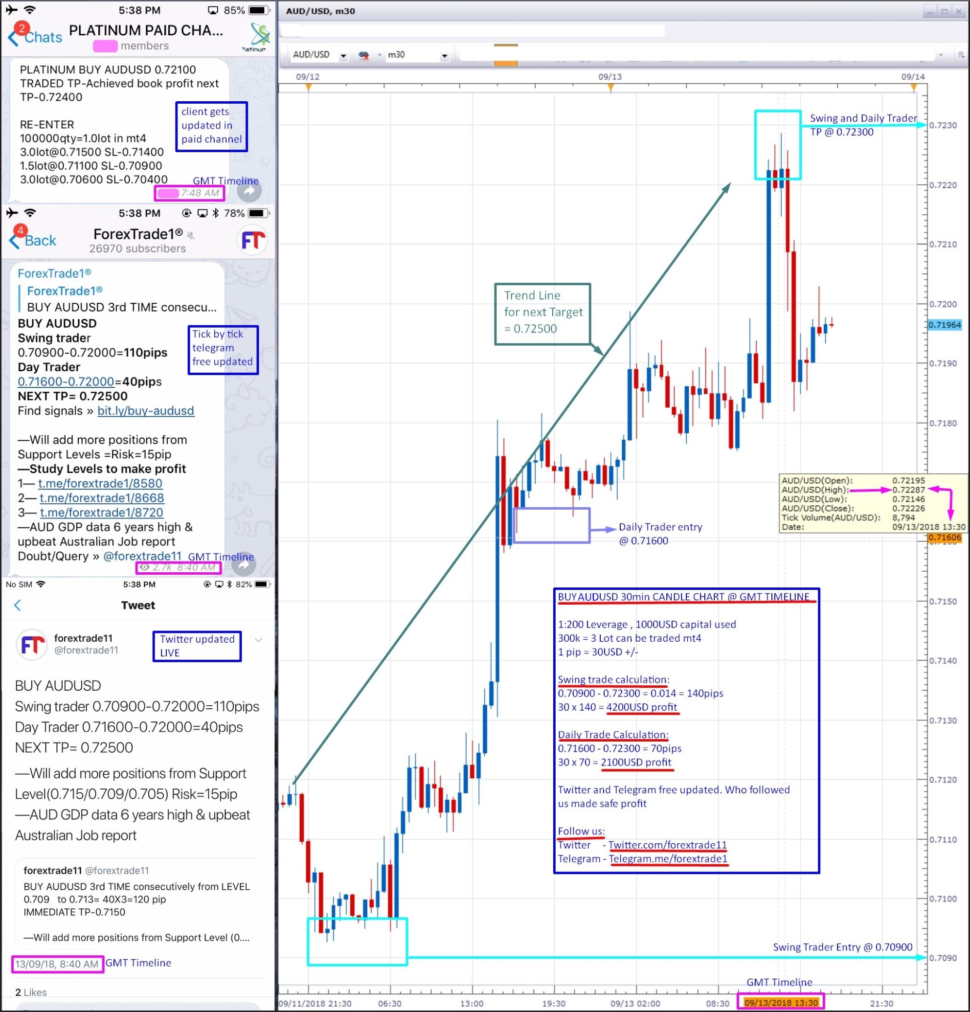This screenshot has height=1012, width=970.
Task: Expand the chart toolbar overflow arrow
Action: click(941, 55)
